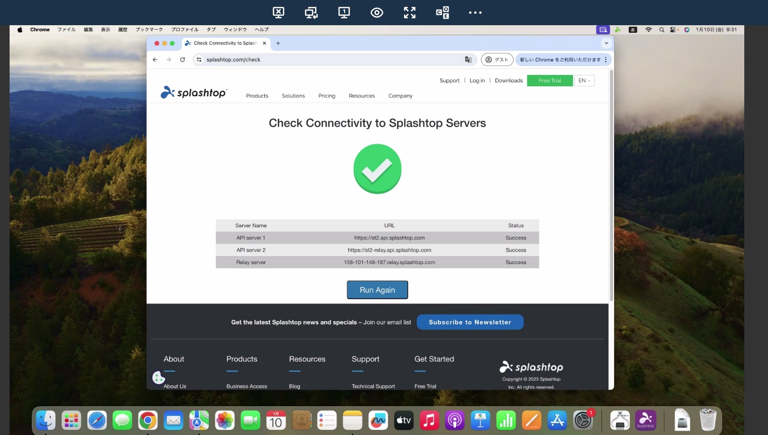Click the eye view-options icon

coord(377,13)
